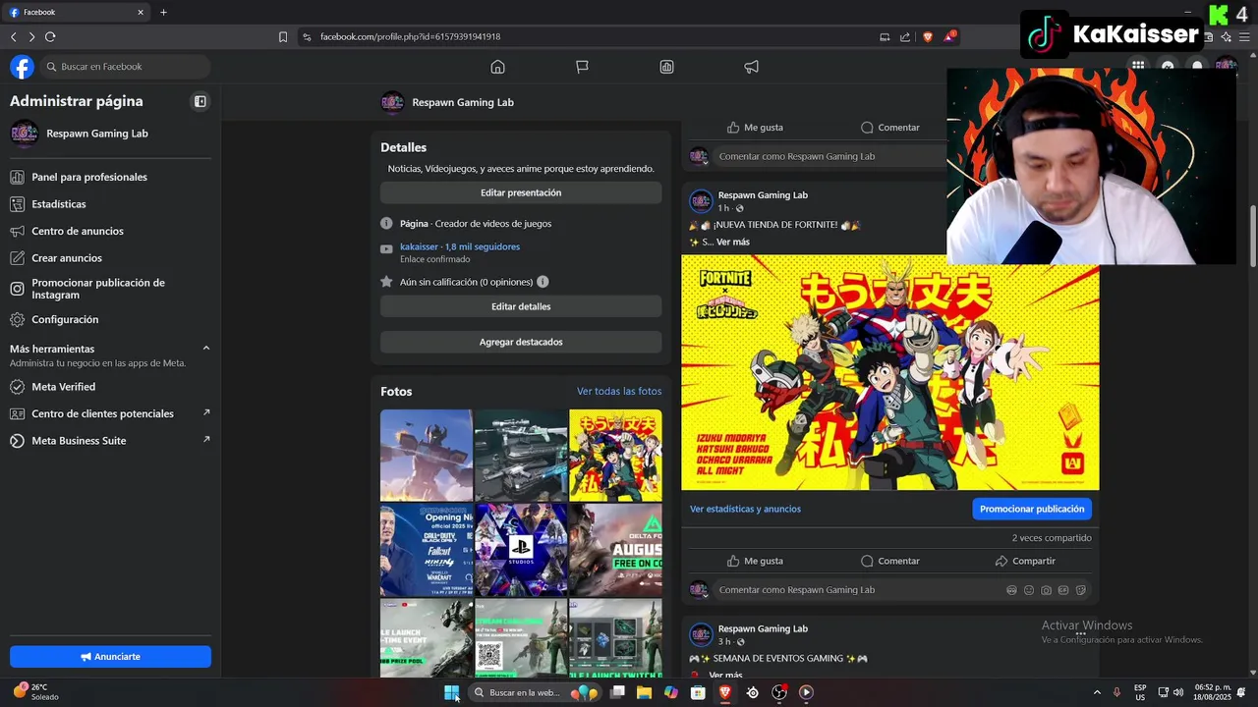Open the Facebook home icon in top navigation

(x=497, y=67)
